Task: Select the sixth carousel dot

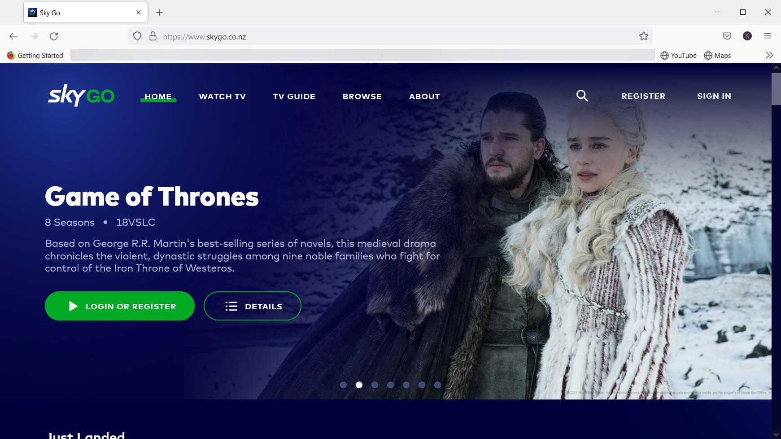Action: tap(422, 385)
